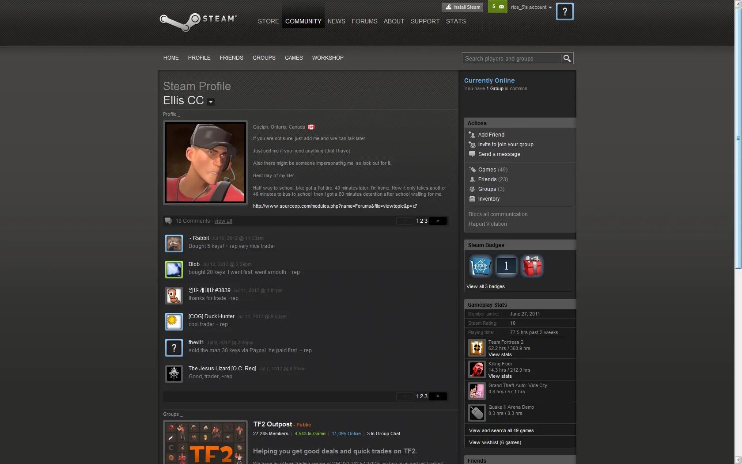Image resolution: width=742 pixels, height=464 pixels.
Task: Open the STORE menu
Action: (269, 21)
